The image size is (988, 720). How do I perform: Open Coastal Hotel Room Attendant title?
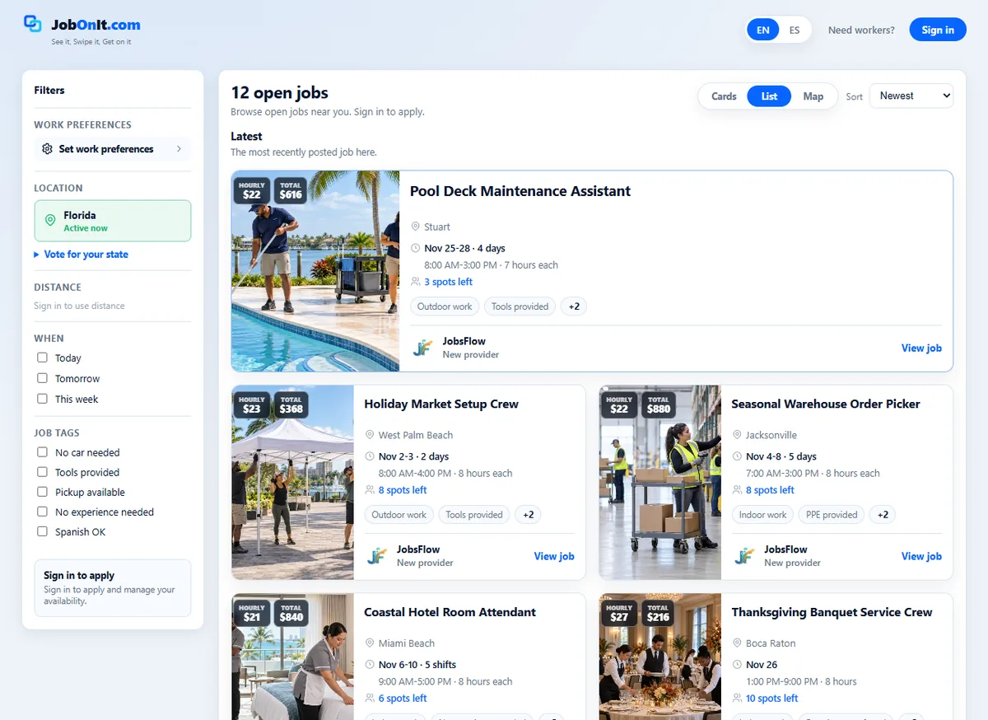pyautogui.click(x=450, y=612)
